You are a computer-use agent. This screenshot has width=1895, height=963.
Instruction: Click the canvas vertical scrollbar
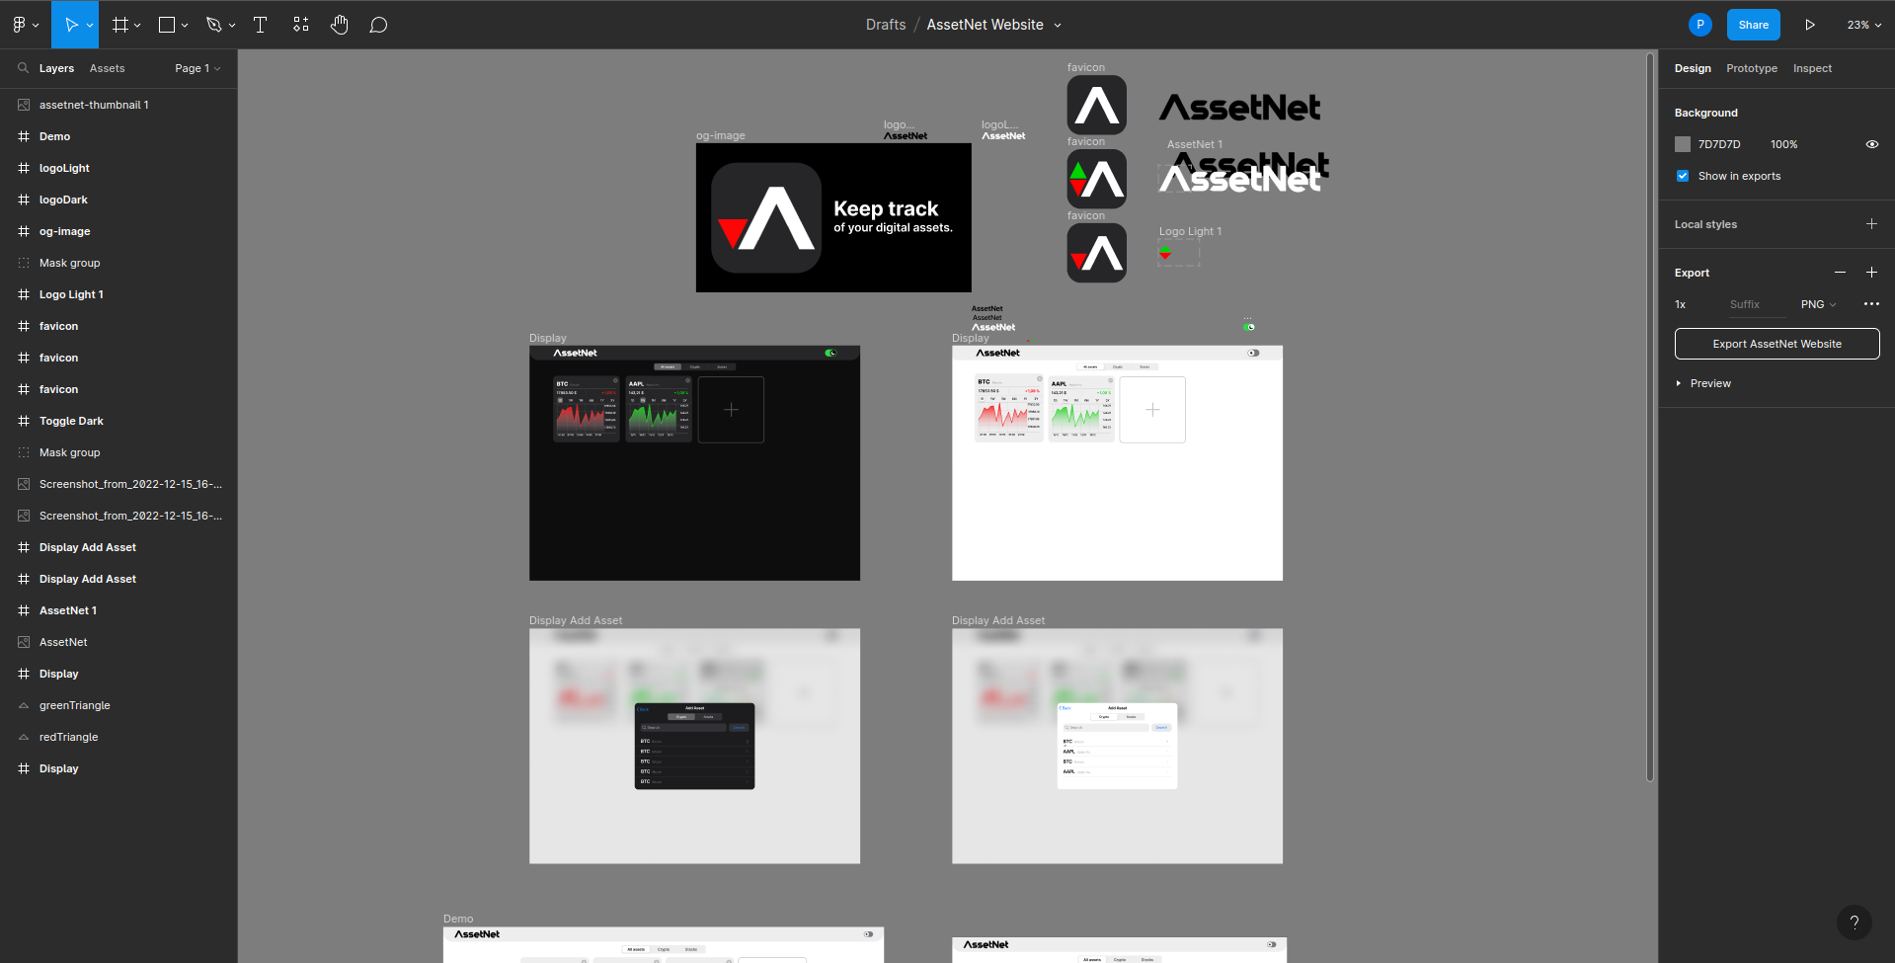tap(1649, 416)
